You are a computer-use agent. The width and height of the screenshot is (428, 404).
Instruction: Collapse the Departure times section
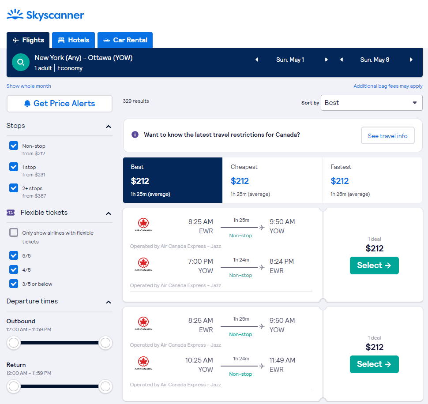109,302
